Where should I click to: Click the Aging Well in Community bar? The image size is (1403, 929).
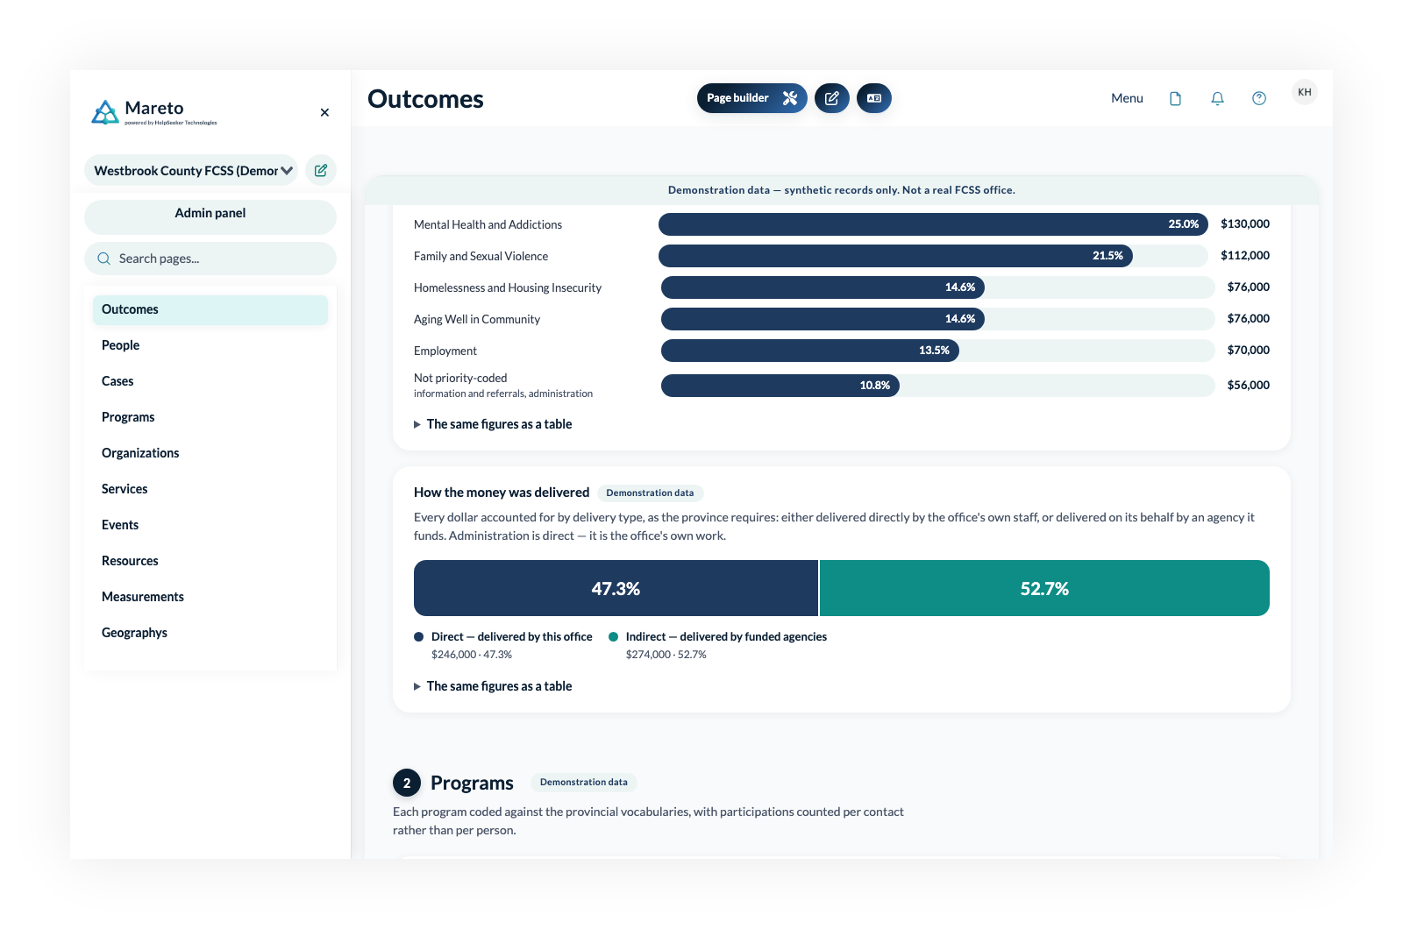pyautogui.click(x=823, y=319)
